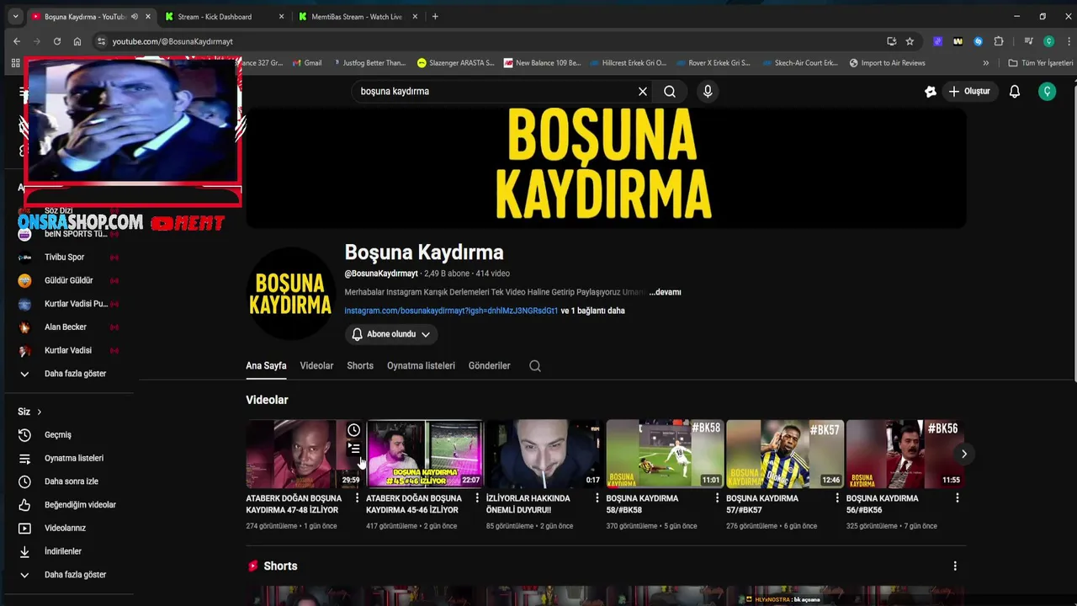This screenshot has width=1077, height=606.
Task: Open the YouTube account avatar menu
Action: [1047, 91]
